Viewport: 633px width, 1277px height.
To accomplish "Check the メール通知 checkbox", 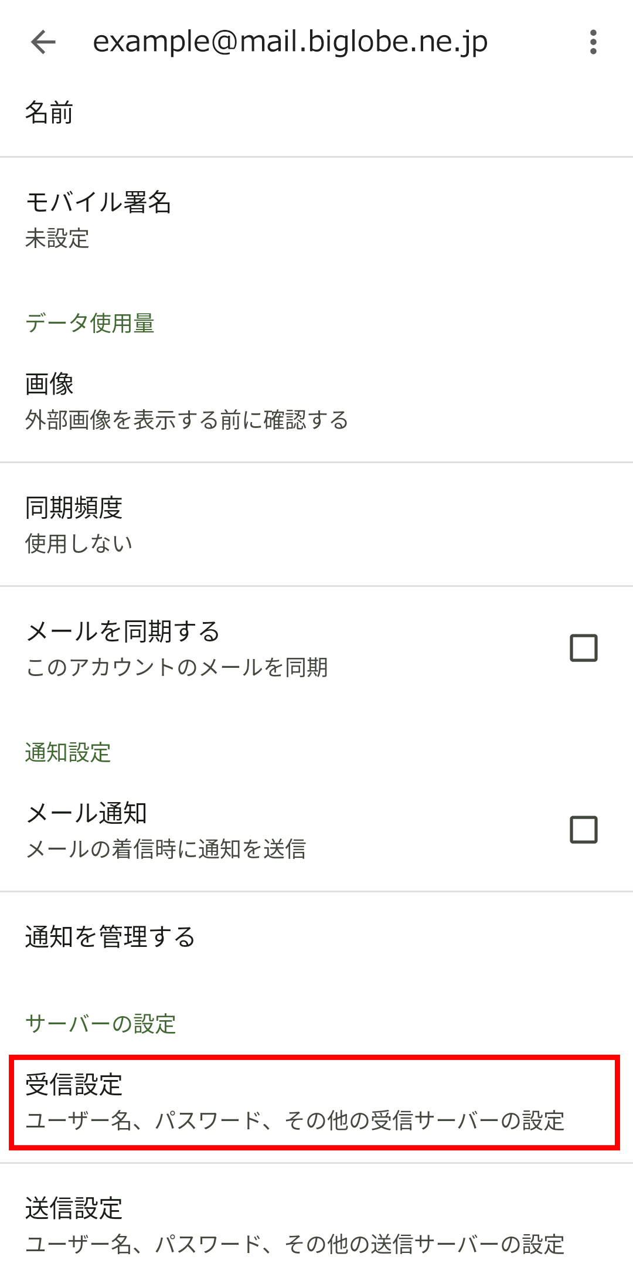I will click(x=583, y=830).
